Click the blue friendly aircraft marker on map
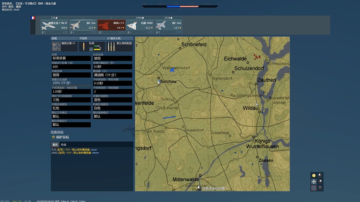This screenshot has height=202, width=360. click(172, 70)
